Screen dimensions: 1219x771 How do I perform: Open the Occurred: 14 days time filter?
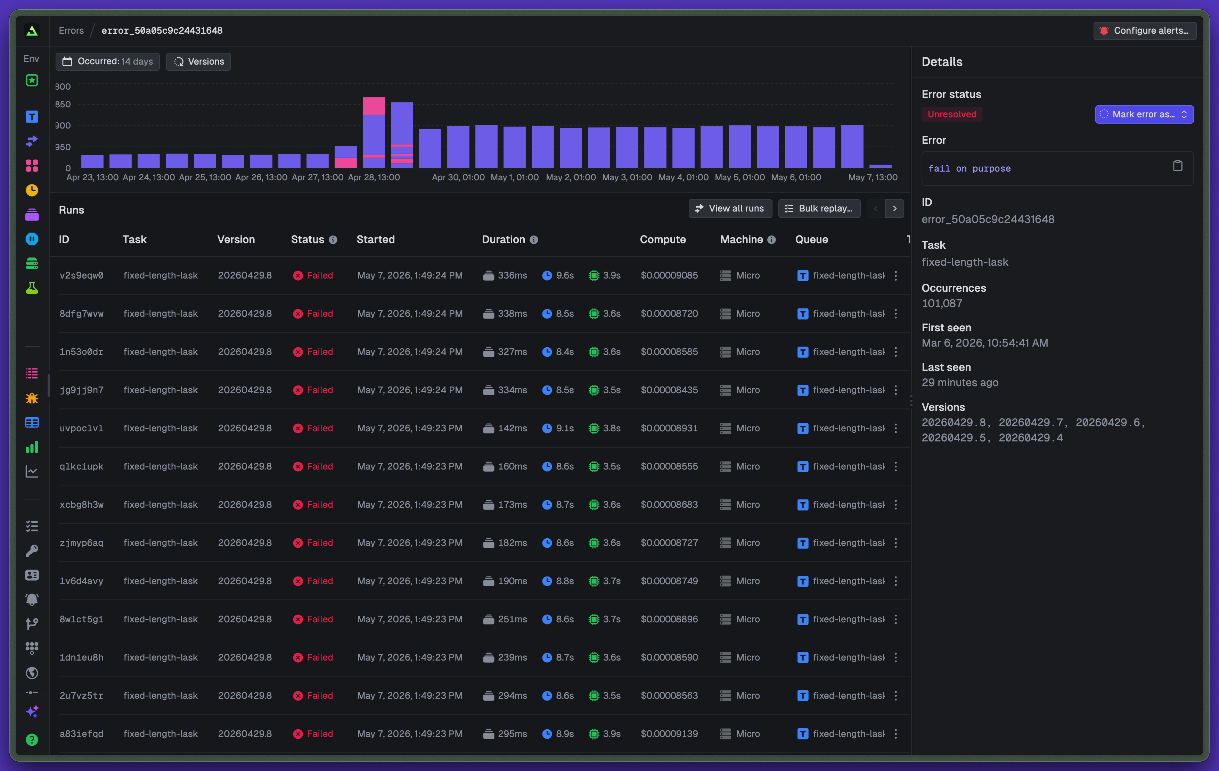click(x=108, y=62)
